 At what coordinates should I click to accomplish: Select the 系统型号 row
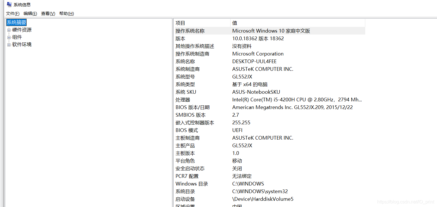269,77
